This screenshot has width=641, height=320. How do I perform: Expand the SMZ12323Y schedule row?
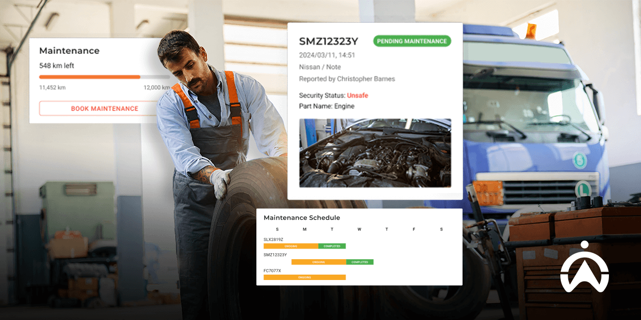point(275,255)
